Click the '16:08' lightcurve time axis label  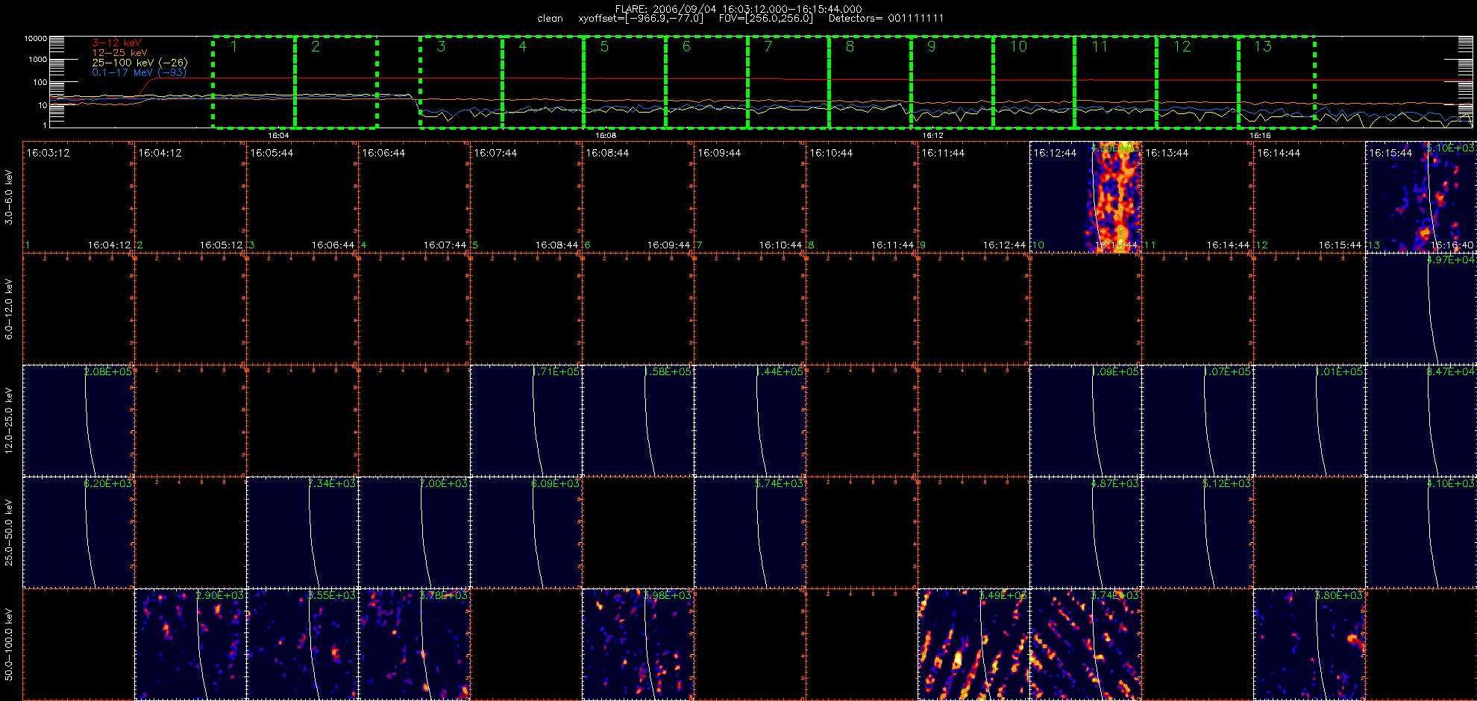point(606,136)
